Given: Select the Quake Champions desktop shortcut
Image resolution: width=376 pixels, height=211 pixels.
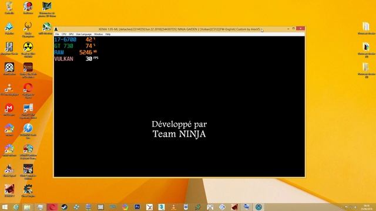Looking at the screenshot, I should [x=28, y=29].
